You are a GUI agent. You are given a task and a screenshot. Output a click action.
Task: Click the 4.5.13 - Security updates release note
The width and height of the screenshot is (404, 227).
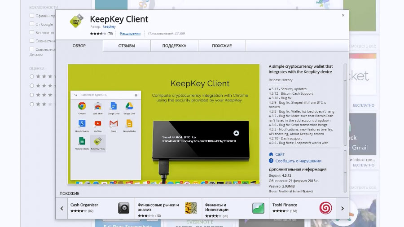pos(288,89)
